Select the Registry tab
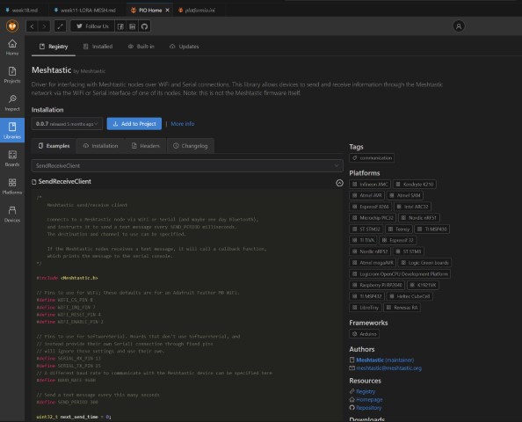Viewport: 522px width, 422px height. tap(54, 47)
